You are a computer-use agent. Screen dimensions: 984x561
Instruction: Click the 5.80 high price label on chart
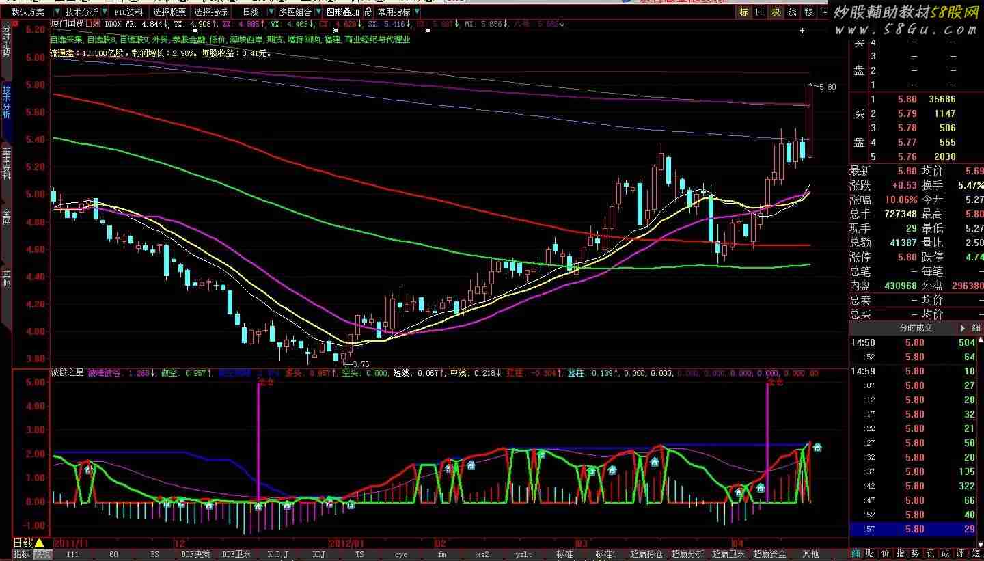pos(827,87)
